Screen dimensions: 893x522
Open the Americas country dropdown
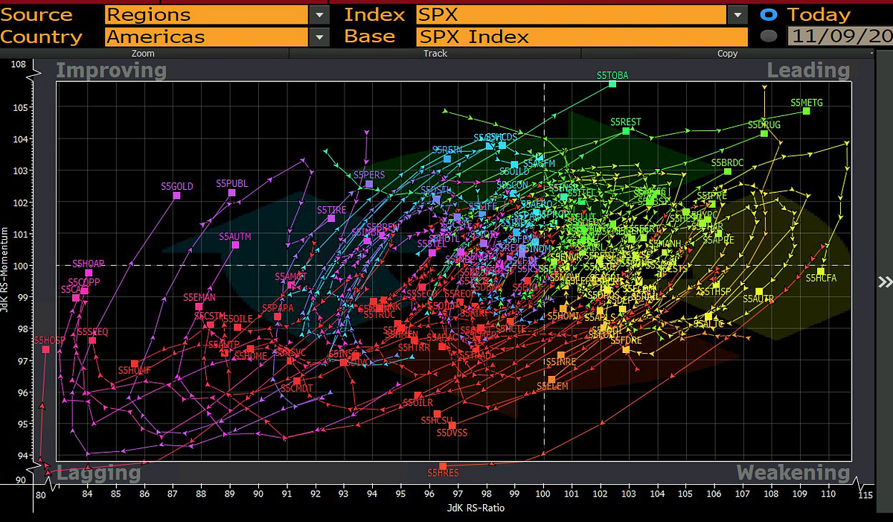pyautogui.click(x=319, y=36)
